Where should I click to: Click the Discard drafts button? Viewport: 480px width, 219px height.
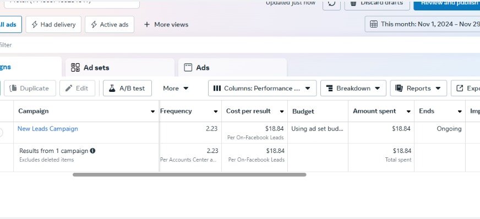pyautogui.click(x=377, y=4)
